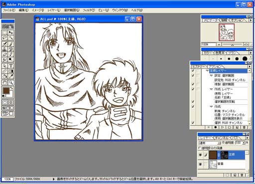Open the status bar info arrow
The height and width of the screenshot is (184, 255).
(54, 179)
